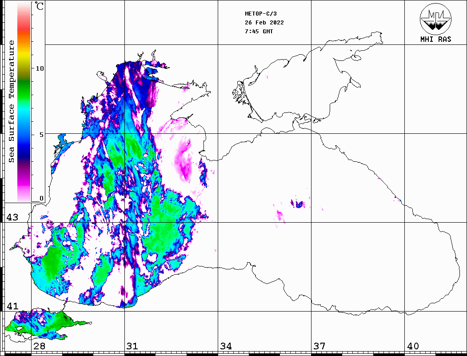Image resolution: width=467 pixels, height=356 pixels.
Task: Click the date '26 Feb 2022'
Action: pyautogui.click(x=264, y=23)
